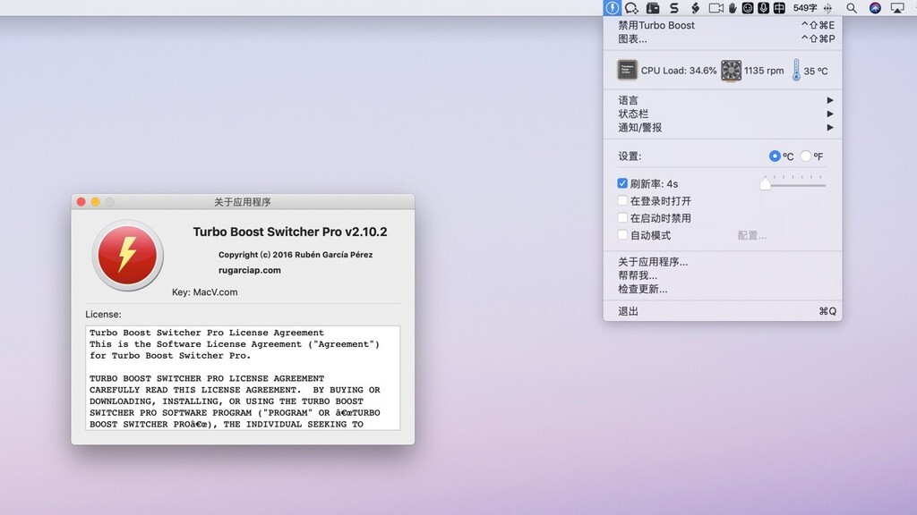Click the Copyright (c) 2016 Rubén García Pérez line
The width and height of the screenshot is (917, 515).
[x=296, y=255]
